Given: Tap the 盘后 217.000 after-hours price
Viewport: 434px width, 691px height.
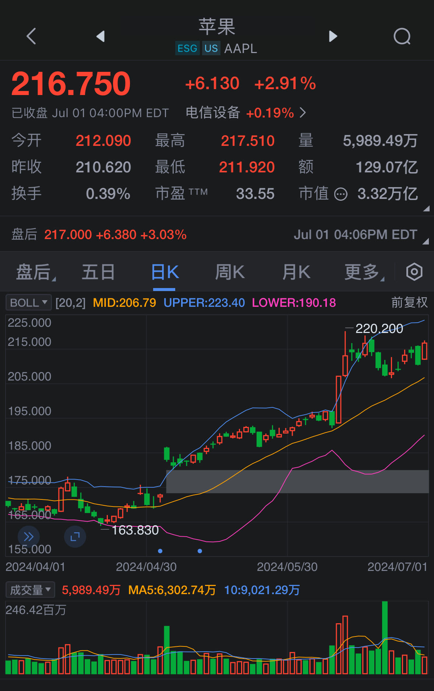Looking at the screenshot, I should [x=68, y=235].
